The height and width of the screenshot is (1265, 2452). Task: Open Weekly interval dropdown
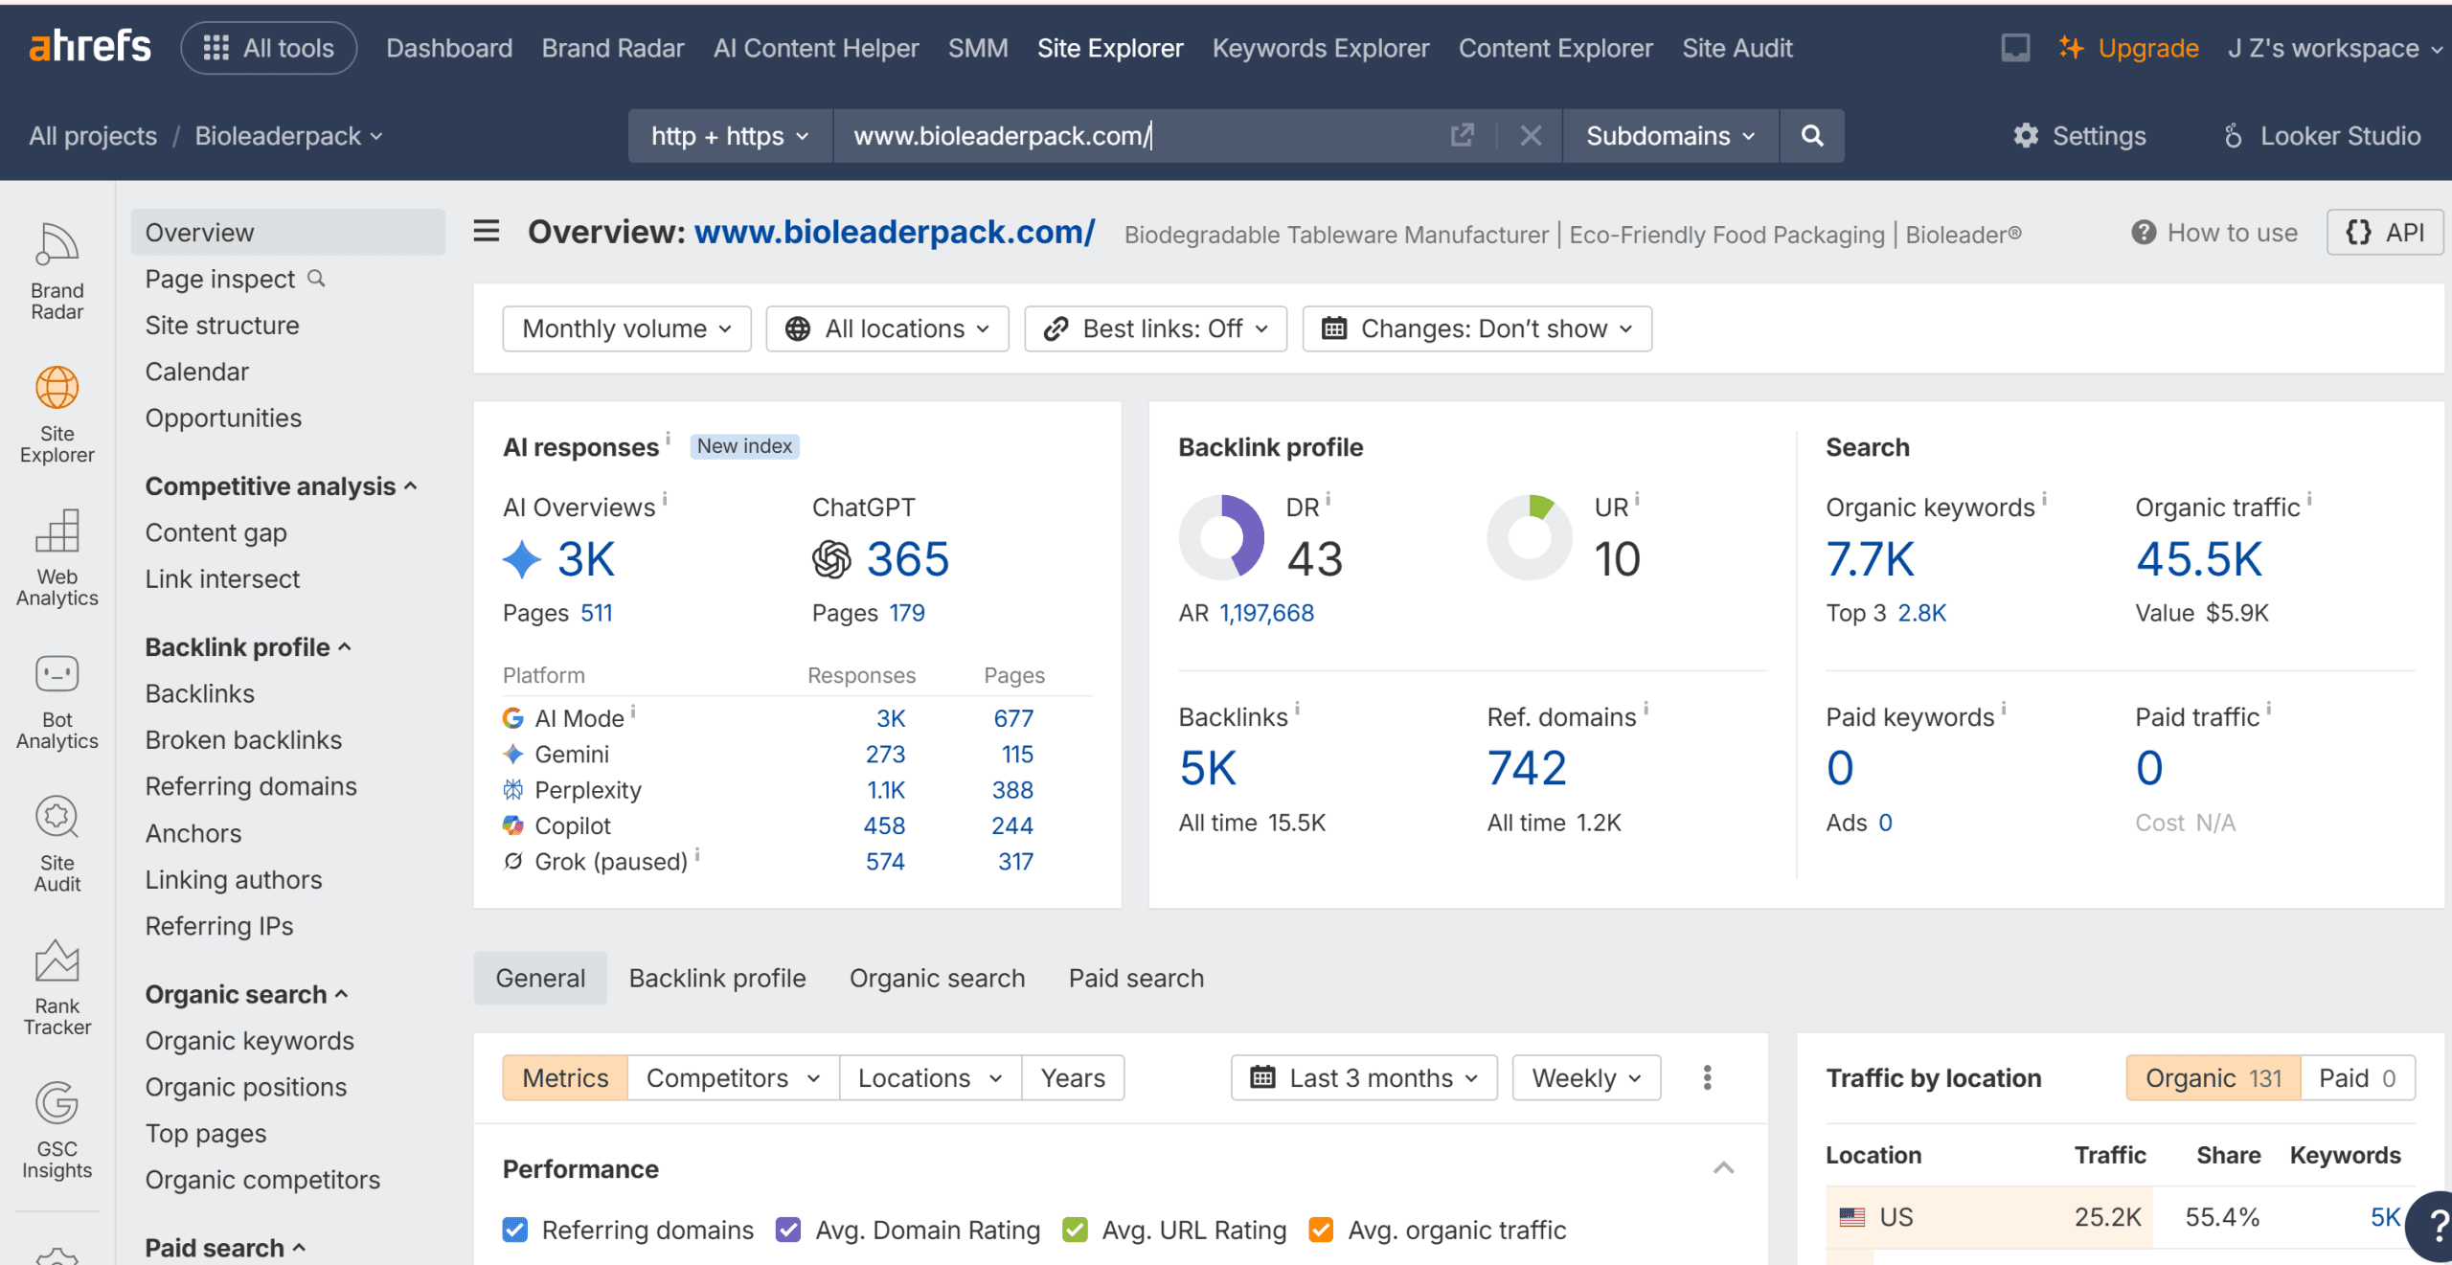[1586, 1077]
